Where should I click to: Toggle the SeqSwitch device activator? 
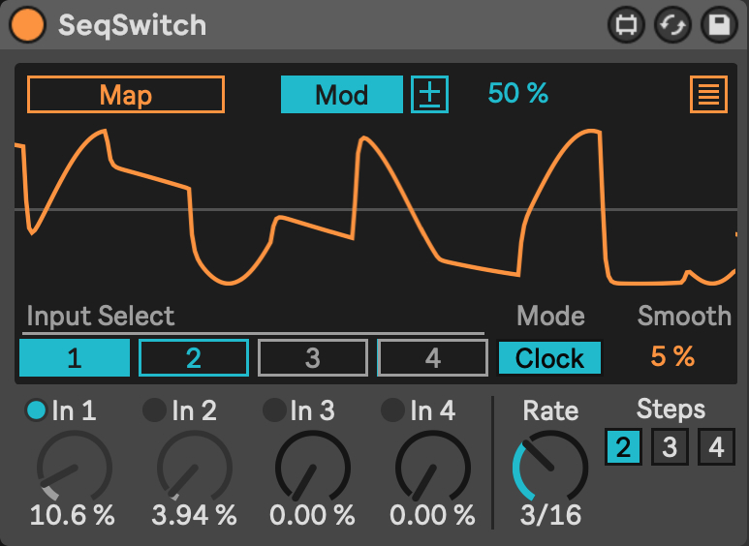click(x=27, y=25)
